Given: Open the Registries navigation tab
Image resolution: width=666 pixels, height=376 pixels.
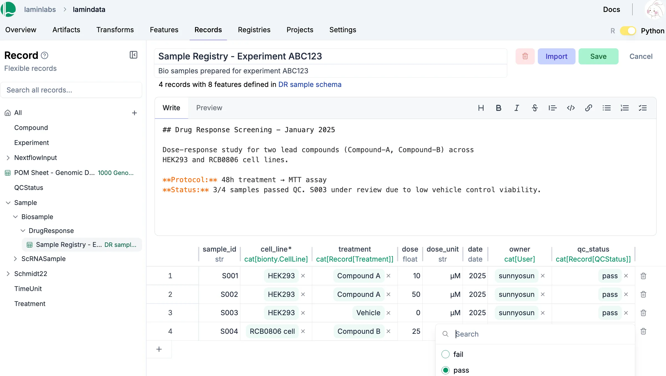Looking at the screenshot, I should click(254, 30).
